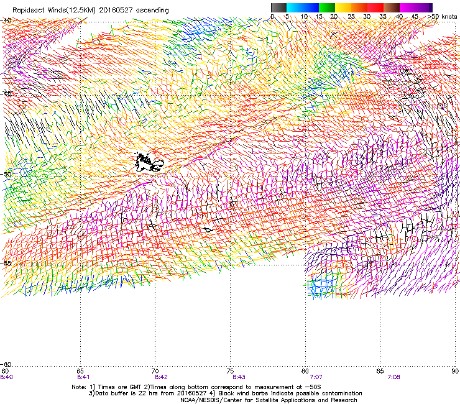
Task: Select the orange 25-30 knots legend segment
Action: 359,7
